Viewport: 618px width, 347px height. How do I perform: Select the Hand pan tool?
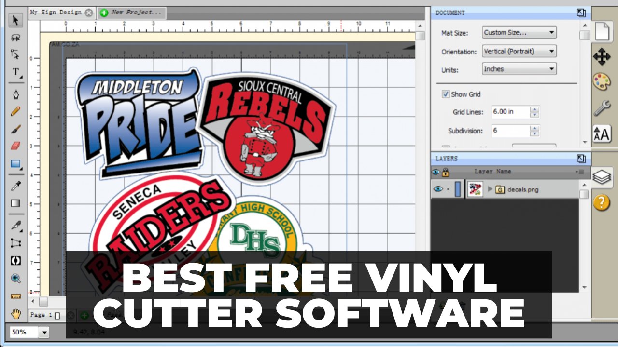coord(15,314)
